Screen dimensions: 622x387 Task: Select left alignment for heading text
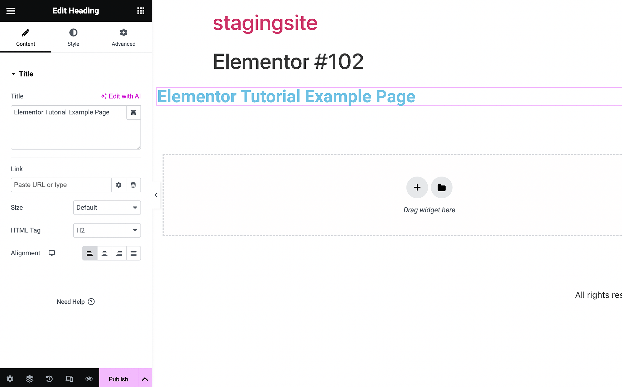90,253
